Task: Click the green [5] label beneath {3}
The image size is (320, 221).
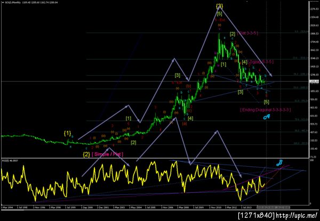Action: 219,14
